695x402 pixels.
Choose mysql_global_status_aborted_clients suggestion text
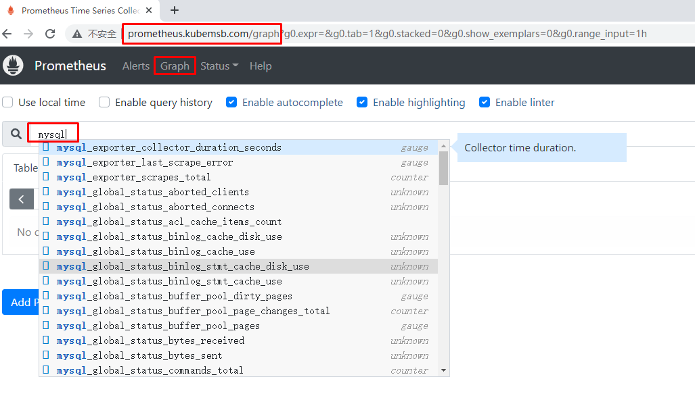pos(153,192)
